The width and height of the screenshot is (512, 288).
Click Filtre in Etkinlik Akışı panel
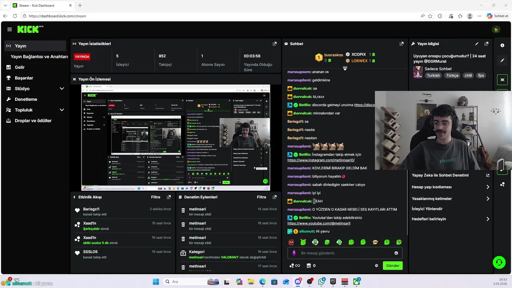coord(156,197)
